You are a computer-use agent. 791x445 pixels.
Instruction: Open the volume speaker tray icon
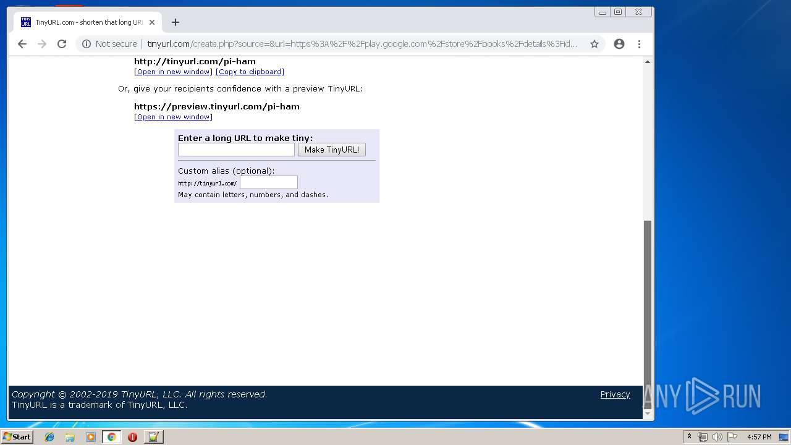pos(717,437)
